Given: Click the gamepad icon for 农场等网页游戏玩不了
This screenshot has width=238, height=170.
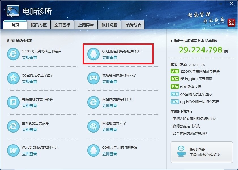Looking at the screenshot, I should point(93,78).
